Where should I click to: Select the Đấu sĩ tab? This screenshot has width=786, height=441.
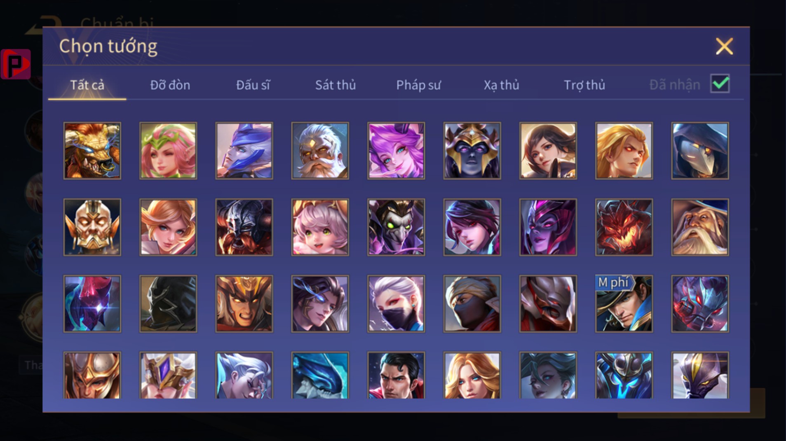tap(253, 85)
